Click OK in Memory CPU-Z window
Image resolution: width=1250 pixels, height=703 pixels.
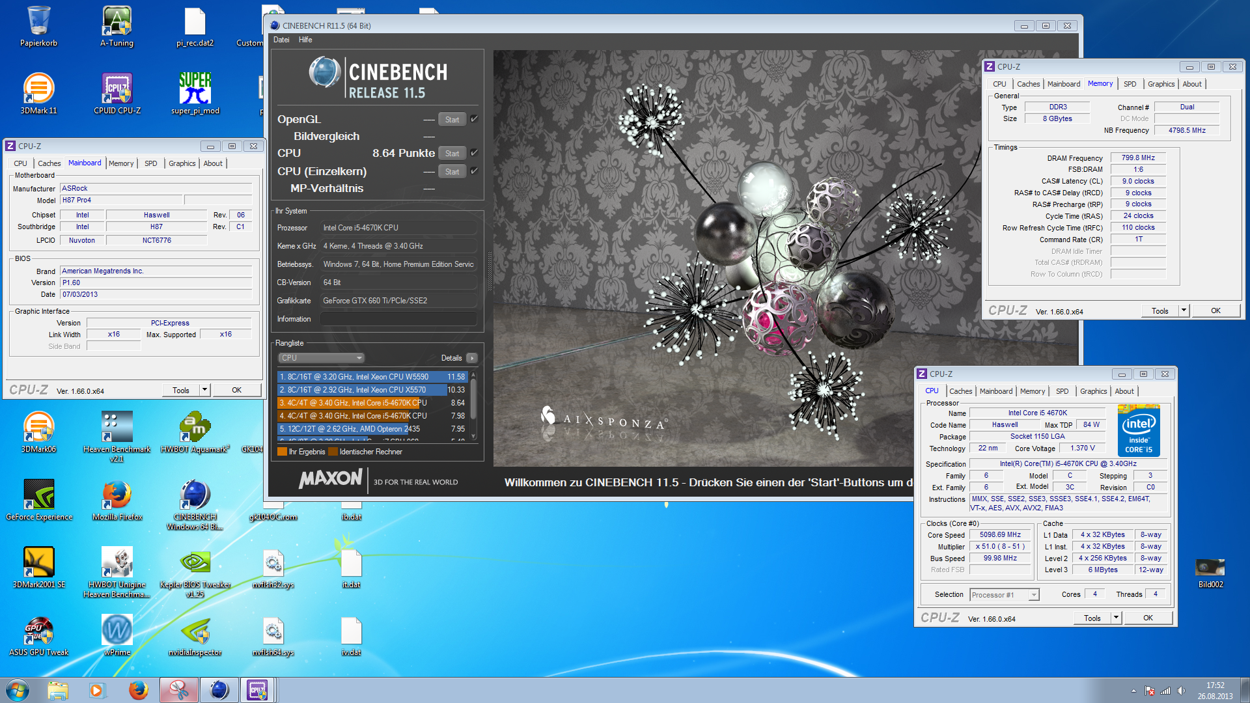[1215, 310]
